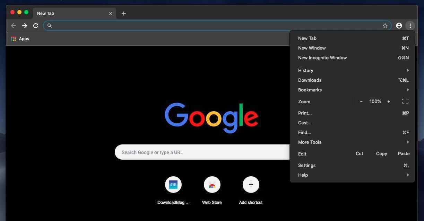Click the Search Google or type a URL box
Image resolution: width=424 pixels, height=221 pixels.
(x=202, y=152)
